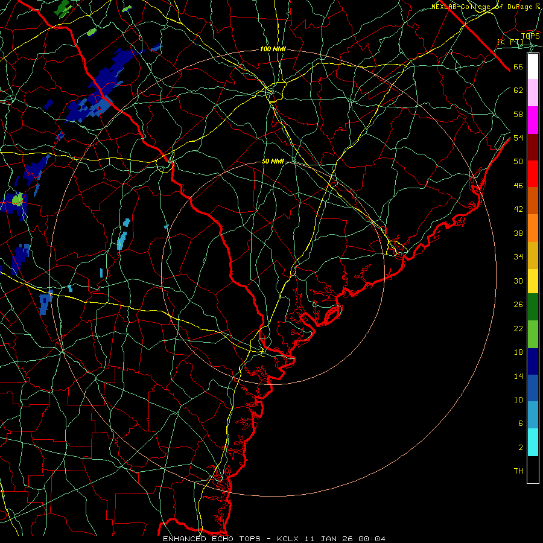Image resolution: width=543 pixels, height=543 pixels.
Task: Click the legend value "46"
Action: pyautogui.click(x=518, y=185)
